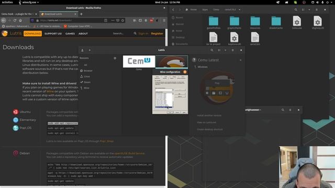Search in the file manager
This screenshot has width=335, height=188.
296,9
